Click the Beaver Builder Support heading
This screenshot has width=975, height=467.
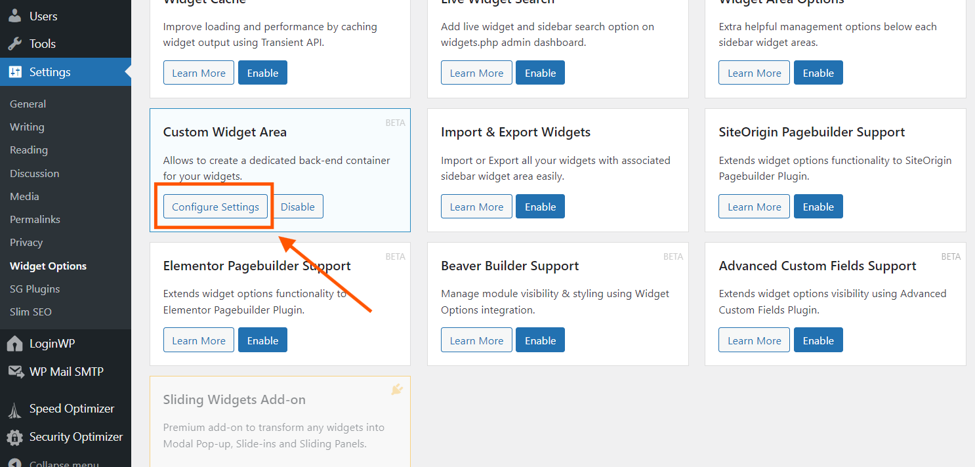click(x=510, y=266)
